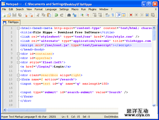Open the Run menu

click(83, 9)
